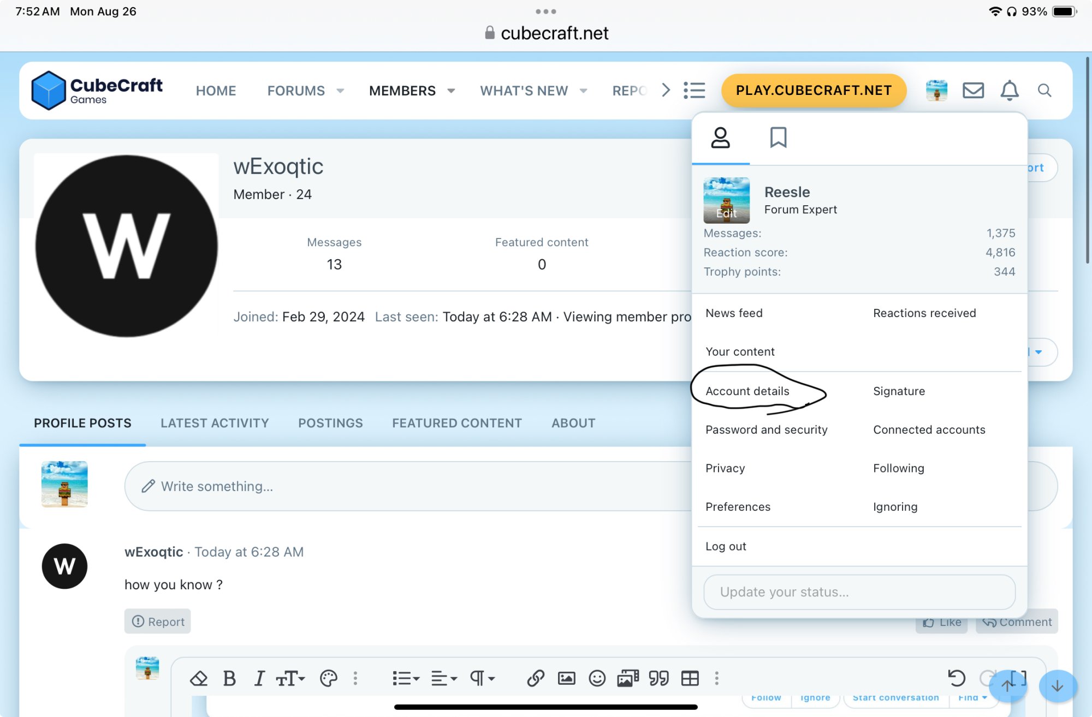The height and width of the screenshot is (717, 1092).
Task: Click the undo icon in editor
Action: tap(957, 678)
